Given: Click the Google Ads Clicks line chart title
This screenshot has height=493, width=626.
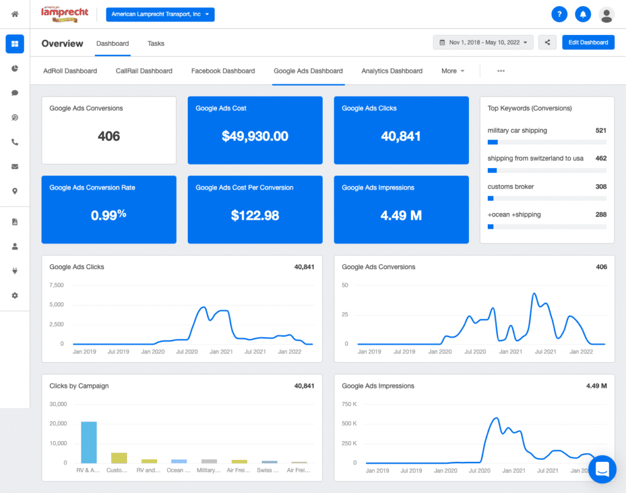Looking at the screenshot, I should (x=76, y=267).
